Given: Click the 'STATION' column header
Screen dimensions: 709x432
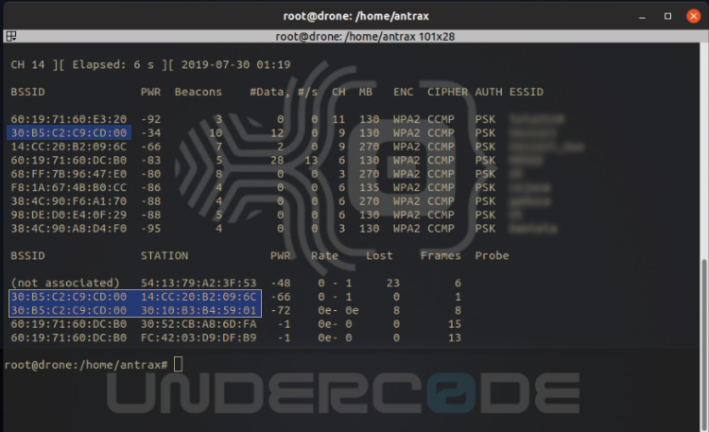Looking at the screenshot, I should coord(164,255).
